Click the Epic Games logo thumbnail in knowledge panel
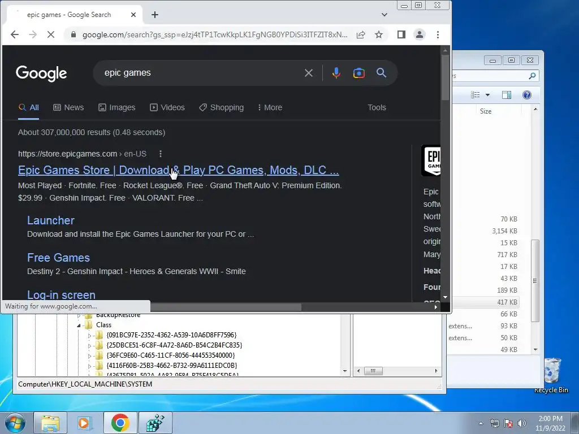 [x=431, y=160]
